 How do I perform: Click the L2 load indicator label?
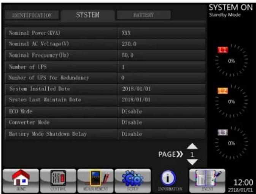point(223,91)
